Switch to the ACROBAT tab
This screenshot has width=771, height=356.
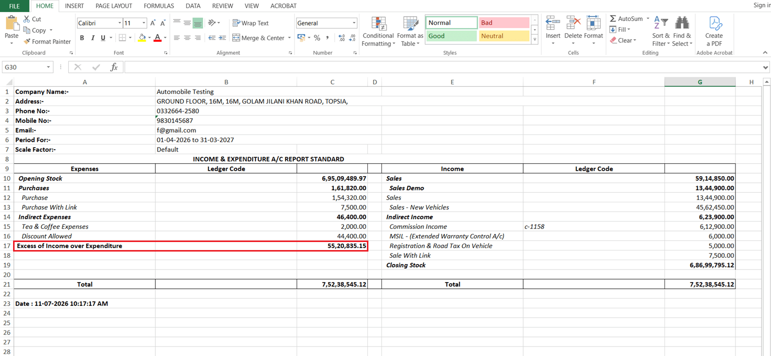(x=283, y=6)
